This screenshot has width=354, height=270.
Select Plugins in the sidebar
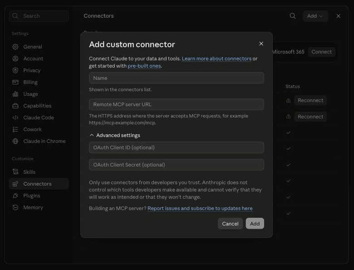point(39,196)
